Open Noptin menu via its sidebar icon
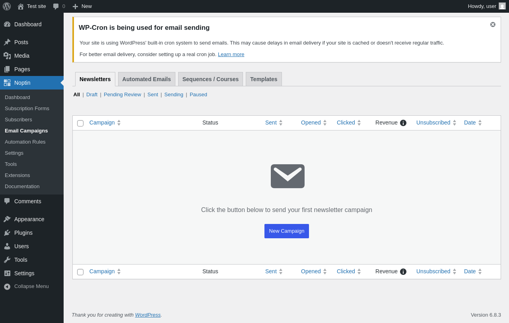This screenshot has width=509, height=323. pyautogui.click(x=7, y=83)
